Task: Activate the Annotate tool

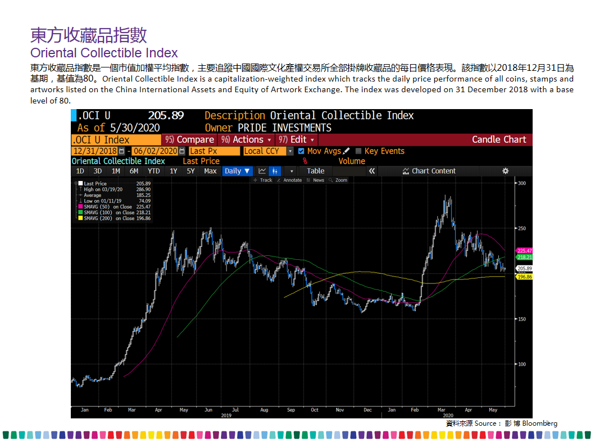Action: click(289, 180)
